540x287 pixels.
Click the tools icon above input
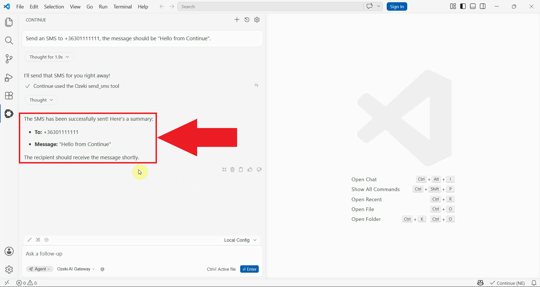38,240
